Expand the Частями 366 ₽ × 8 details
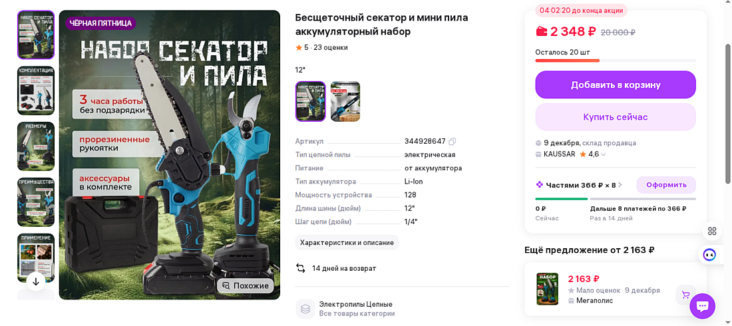The width and height of the screenshot is (732, 326). tap(580, 185)
